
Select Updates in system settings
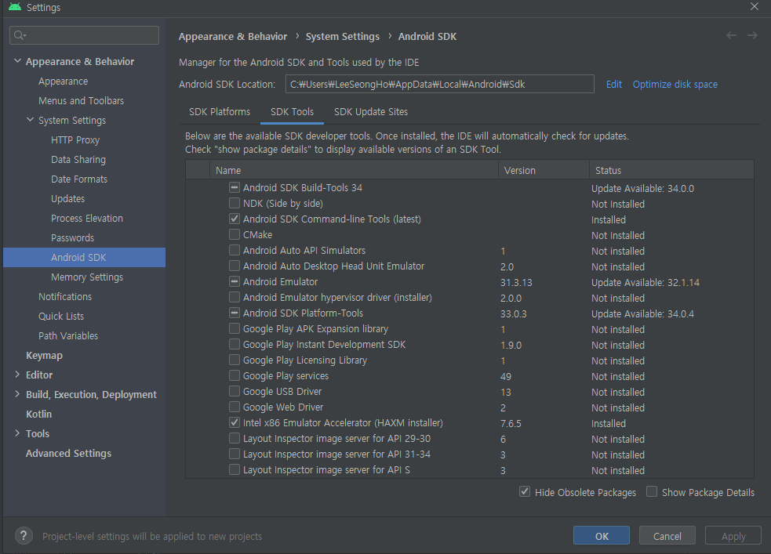point(68,199)
